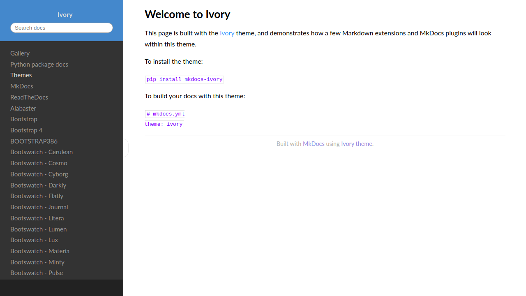The height and width of the screenshot is (296, 526).
Task: Open the Ivory site title link
Action: (x=65, y=14)
